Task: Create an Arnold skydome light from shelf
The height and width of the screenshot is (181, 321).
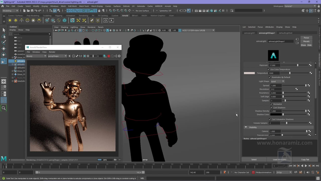Action: [x=27, y=20]
